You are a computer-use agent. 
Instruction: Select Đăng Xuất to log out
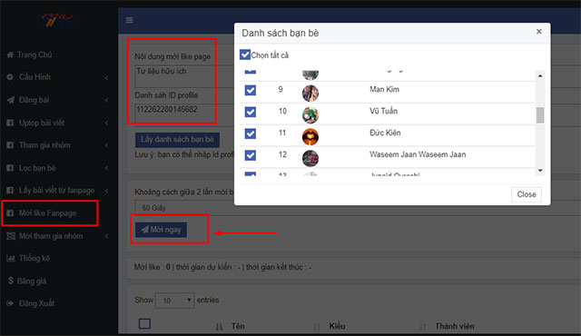tap(36, 303)
